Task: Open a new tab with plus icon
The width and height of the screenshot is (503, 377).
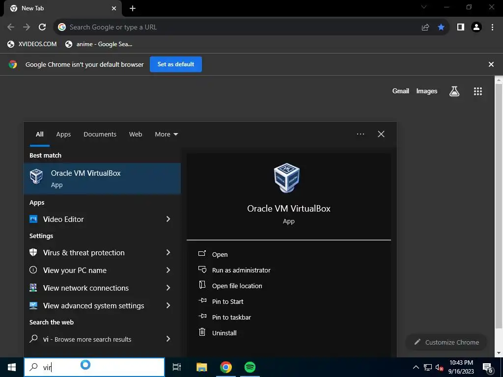Action: coord(133,8)
